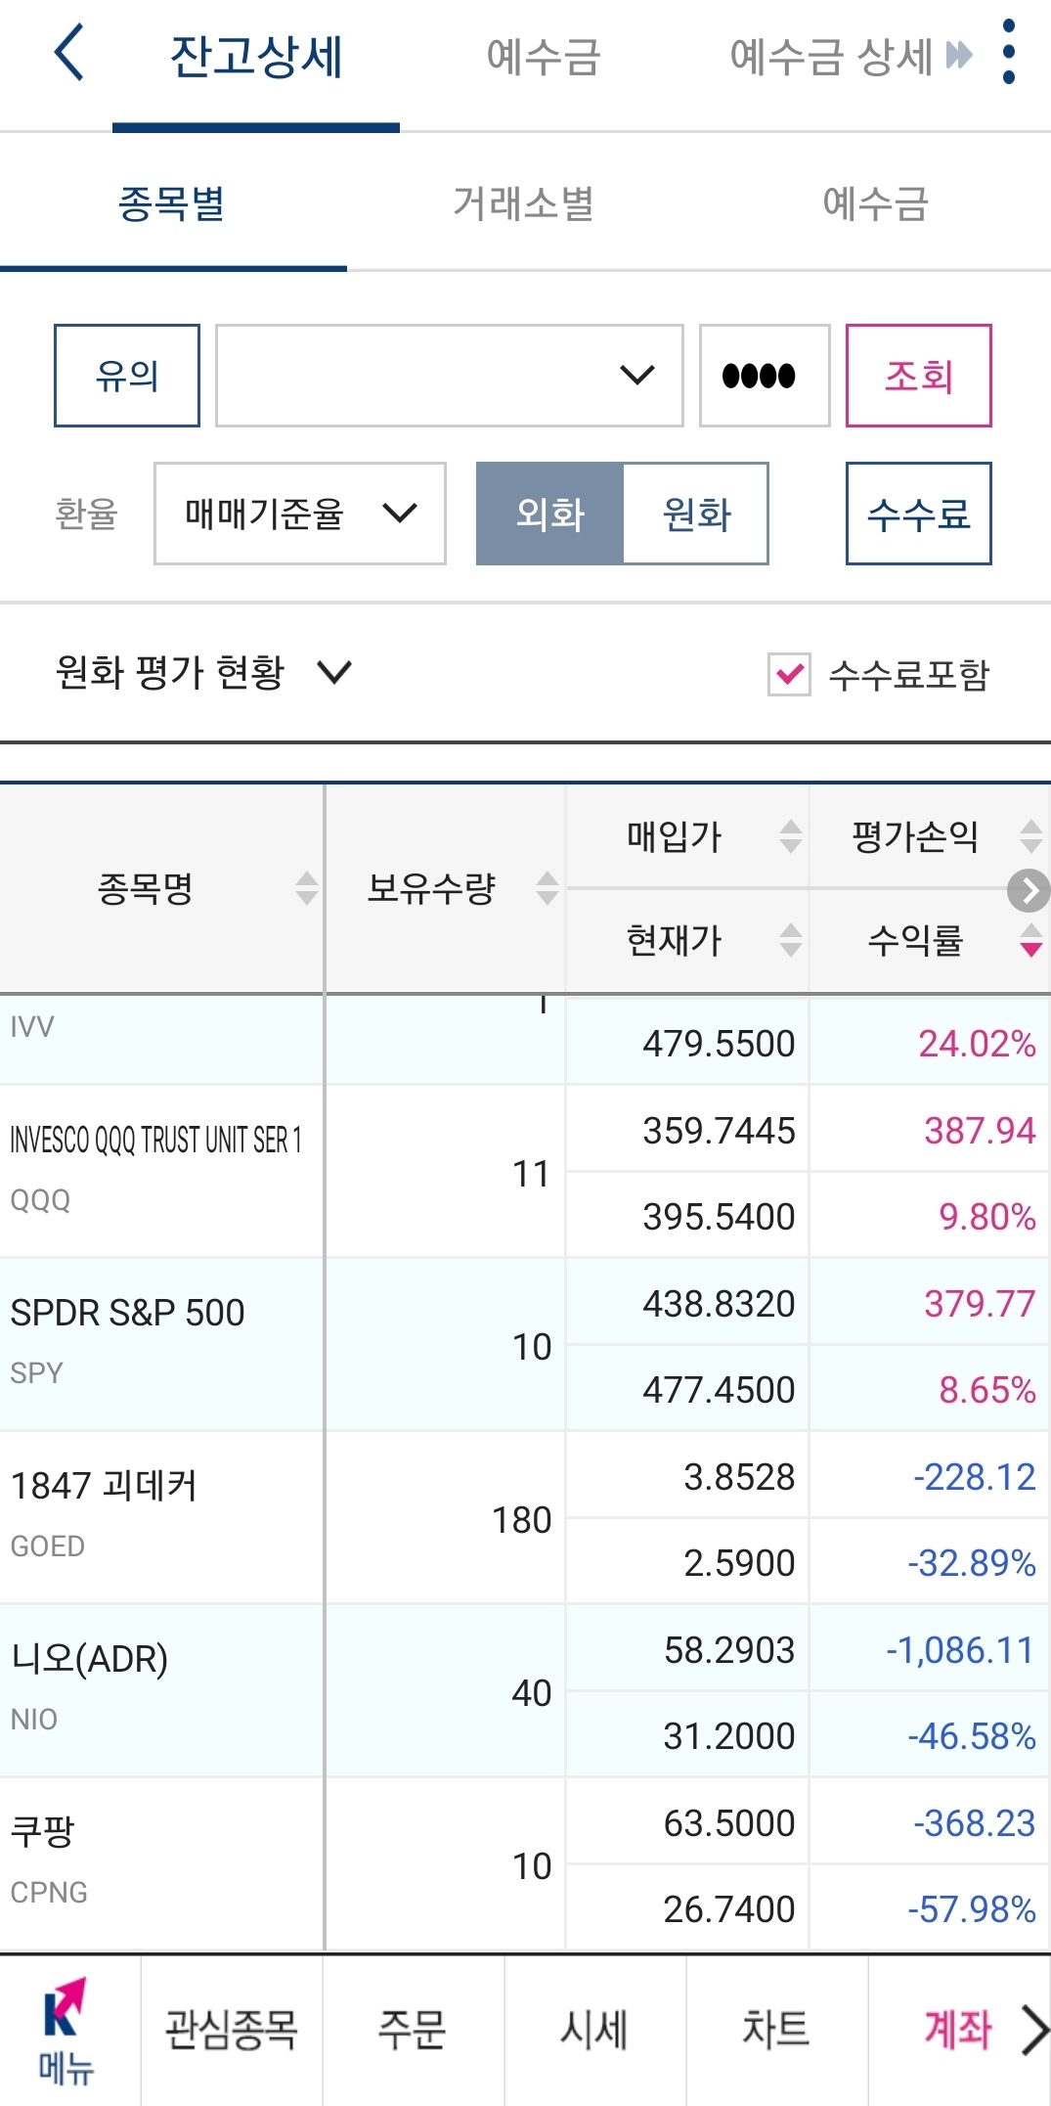Tap SPY return rate 8.65%

[x=987, y=1390]
